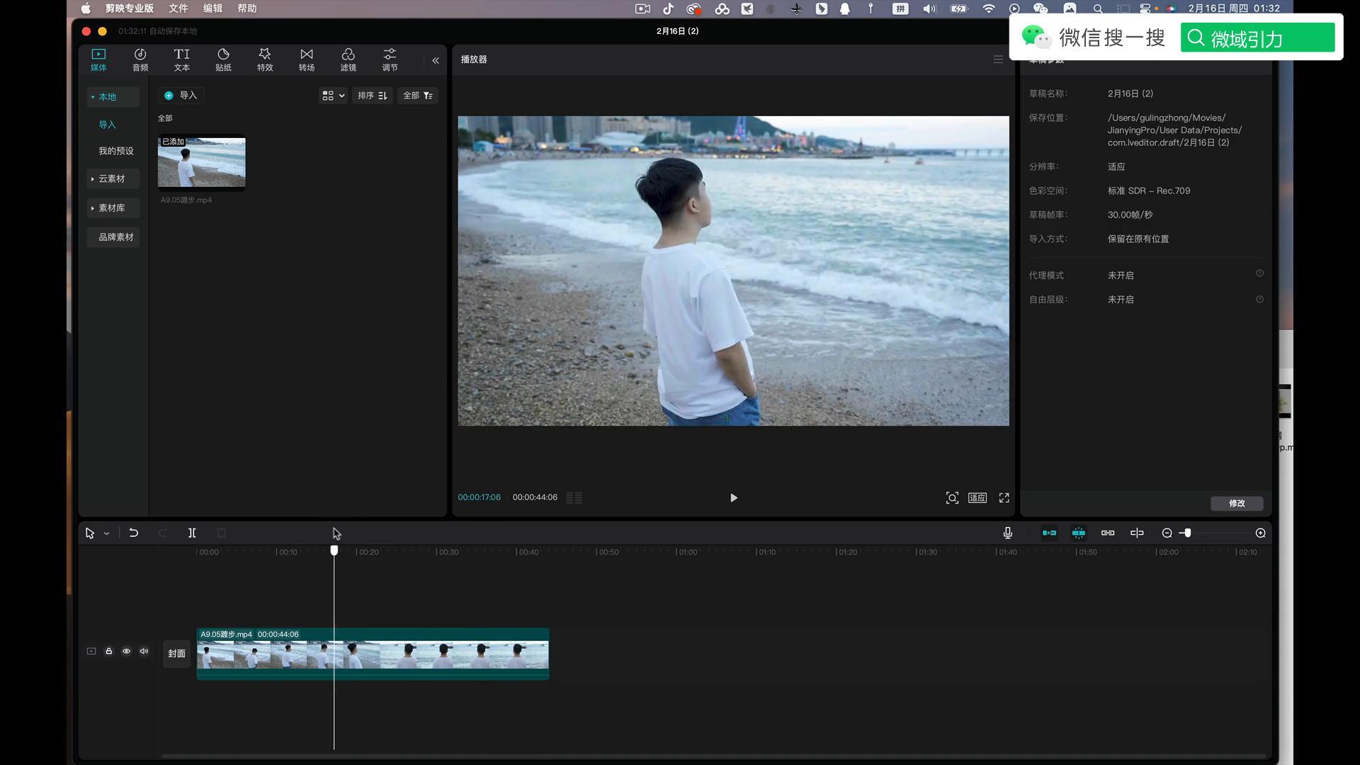Open the 文本 text tab
The image size is (1360, 765).
(x=182, y=59)
